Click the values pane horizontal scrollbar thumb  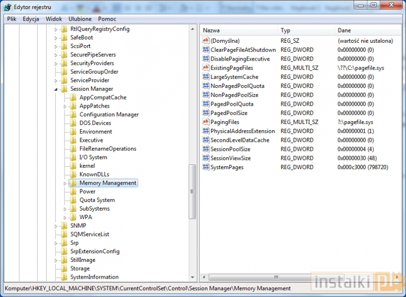[x=276, y=277]
